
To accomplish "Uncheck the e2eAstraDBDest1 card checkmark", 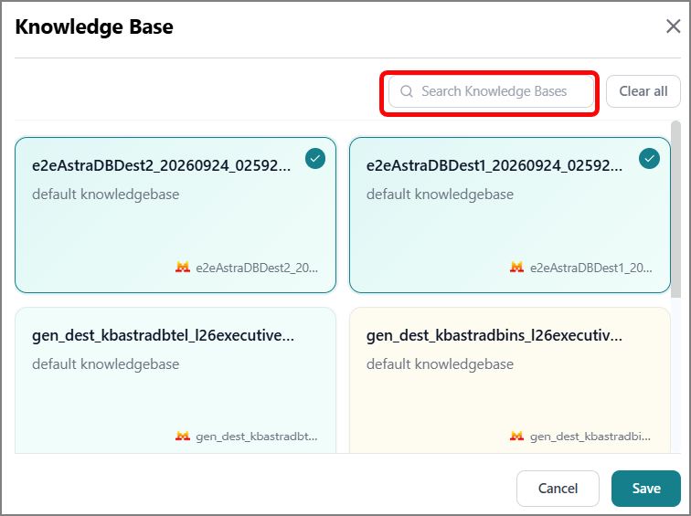I will point(649,159).
